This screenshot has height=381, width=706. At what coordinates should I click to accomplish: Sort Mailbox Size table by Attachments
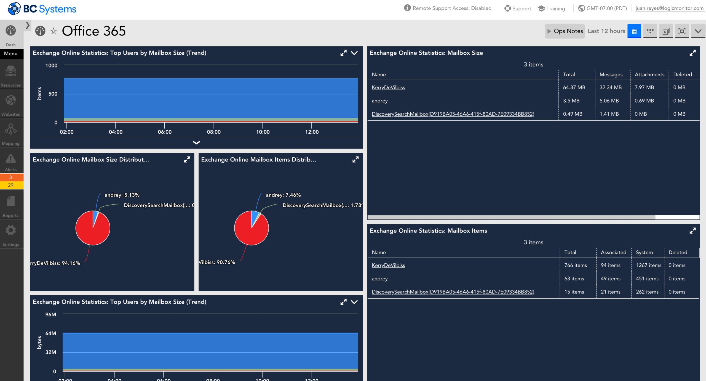point(649,75)
